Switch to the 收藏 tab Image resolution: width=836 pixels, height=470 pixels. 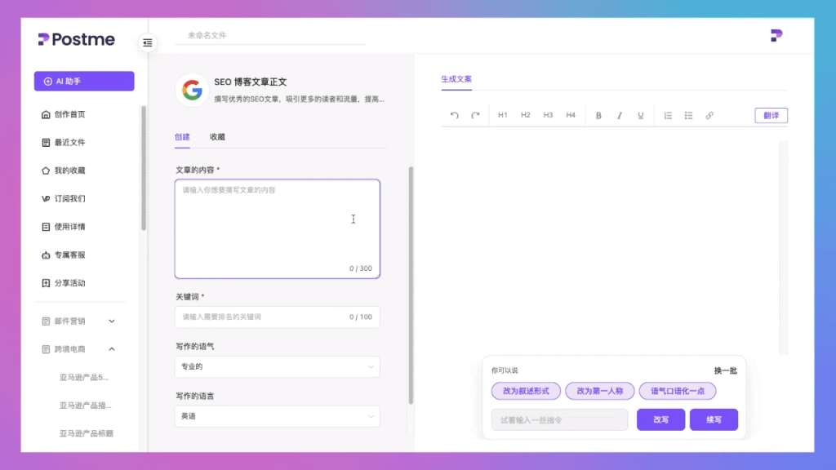(x=217, y=137)
